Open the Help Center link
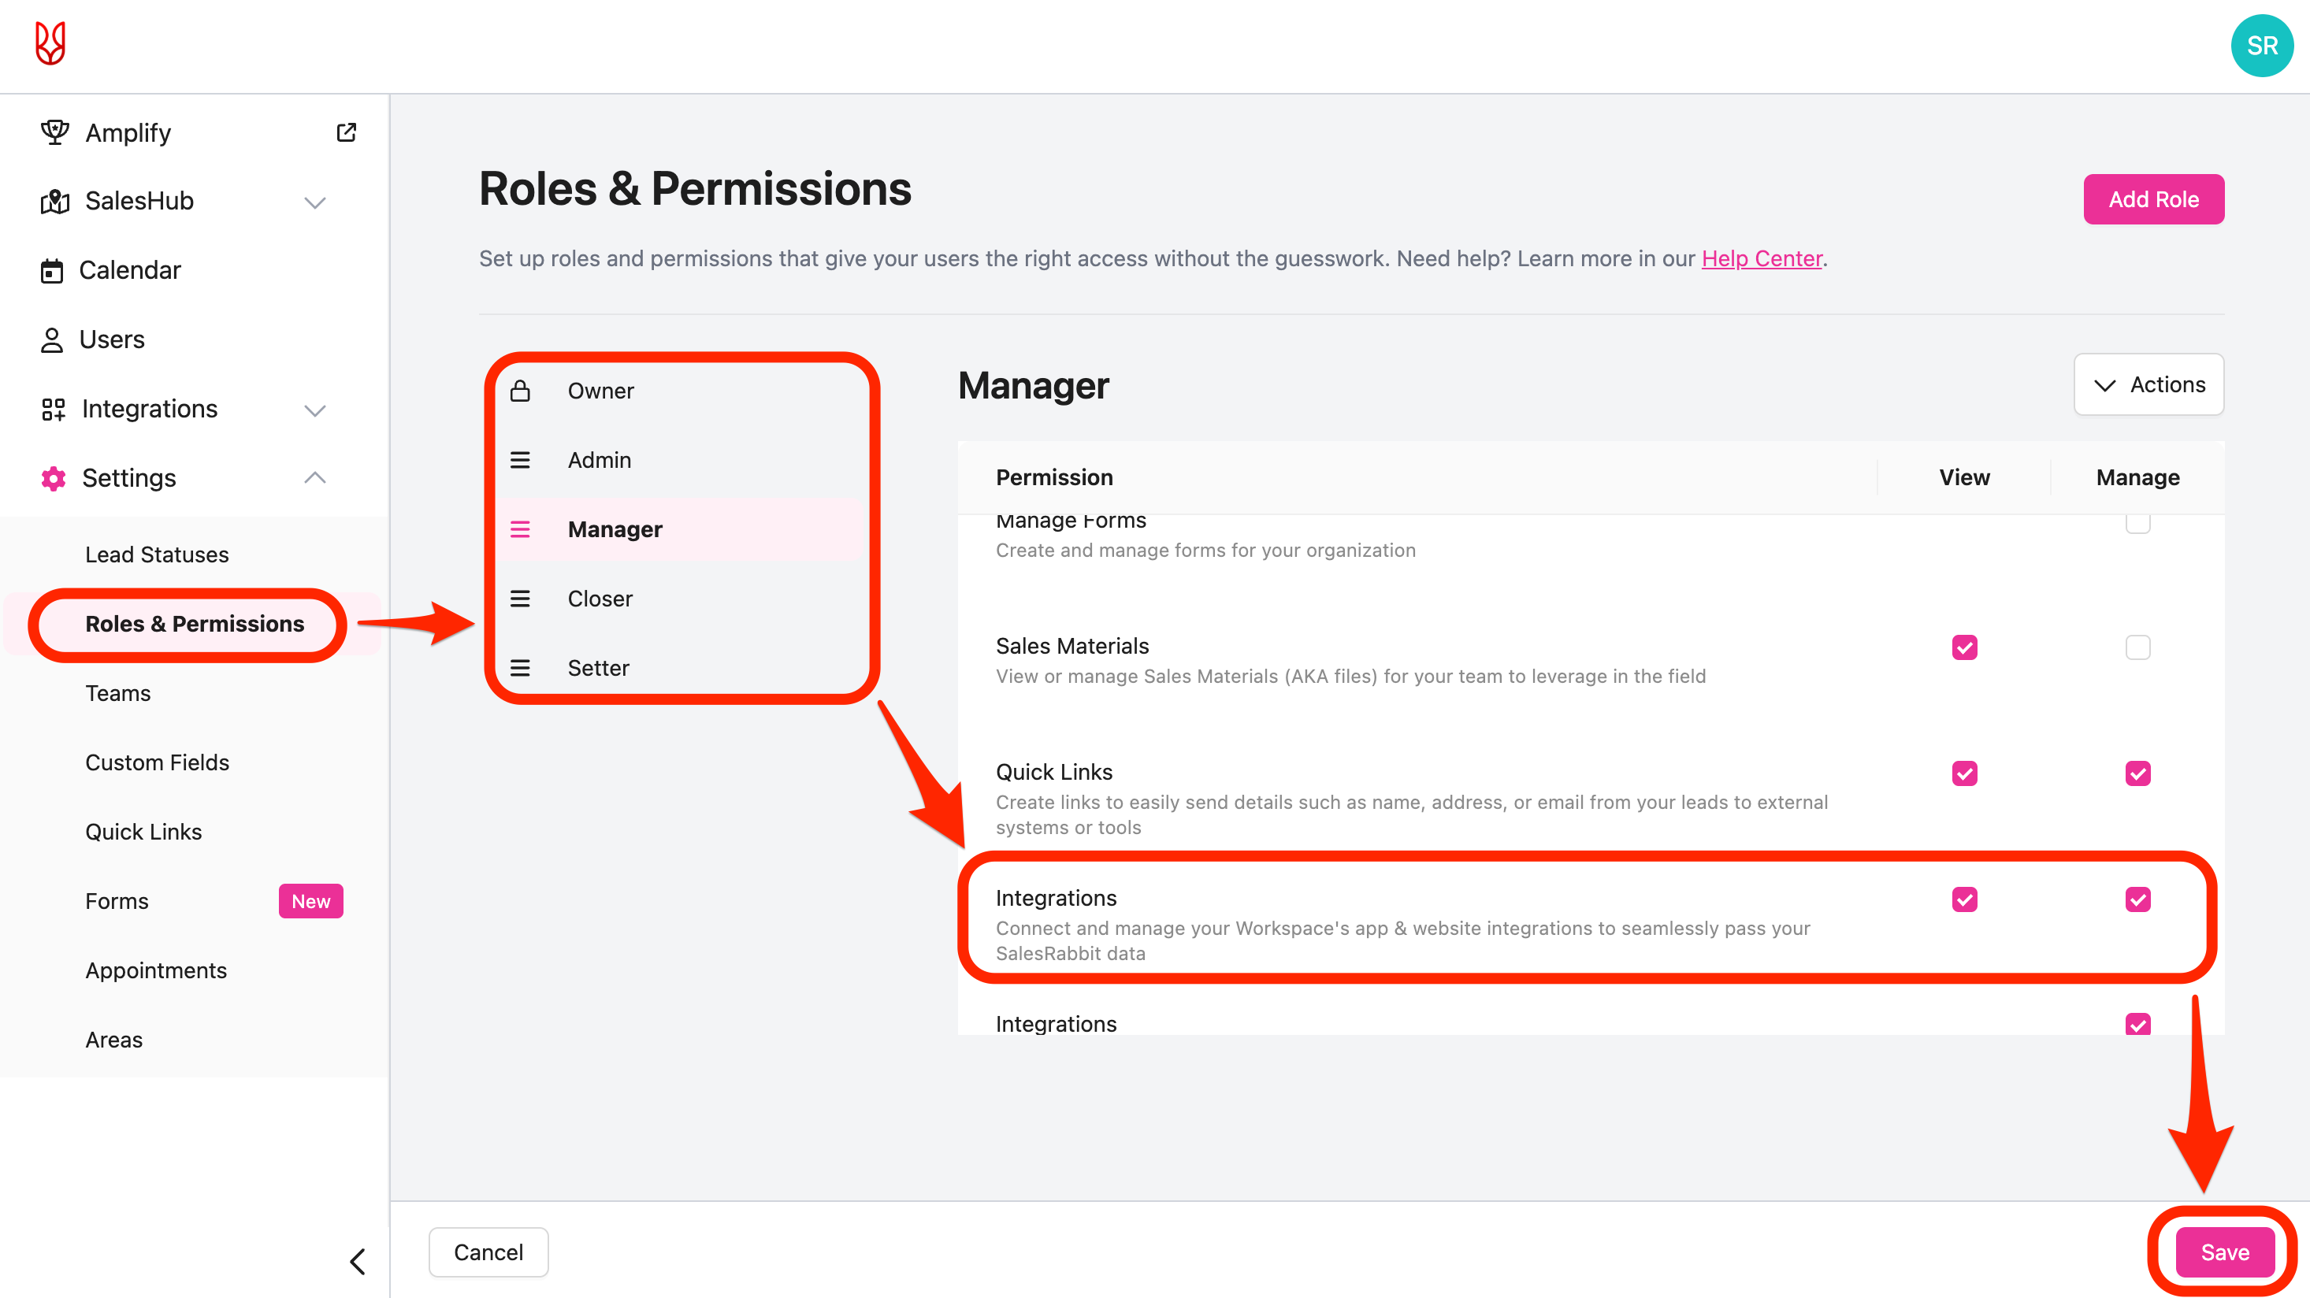 1761,259
